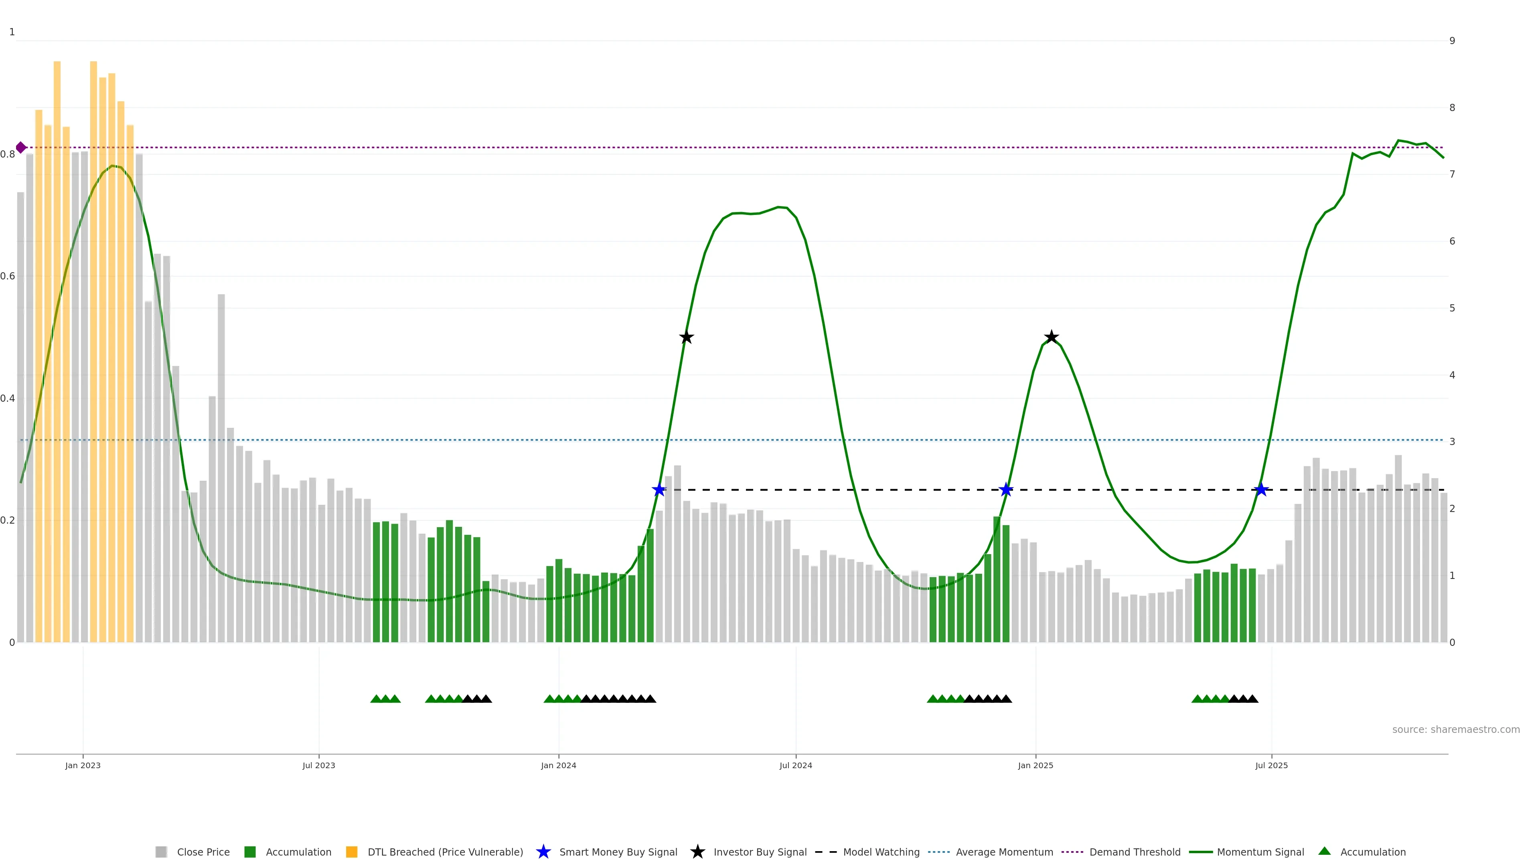Screen dimensions: 1540x866
Task: Toggle Close Price series in legend
Action: (x=203, y=852)
